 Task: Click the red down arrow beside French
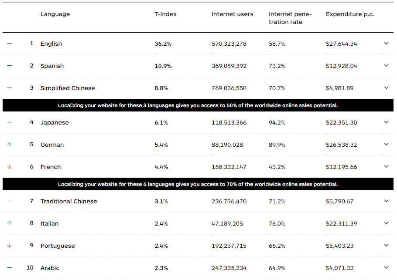[10, 167]
